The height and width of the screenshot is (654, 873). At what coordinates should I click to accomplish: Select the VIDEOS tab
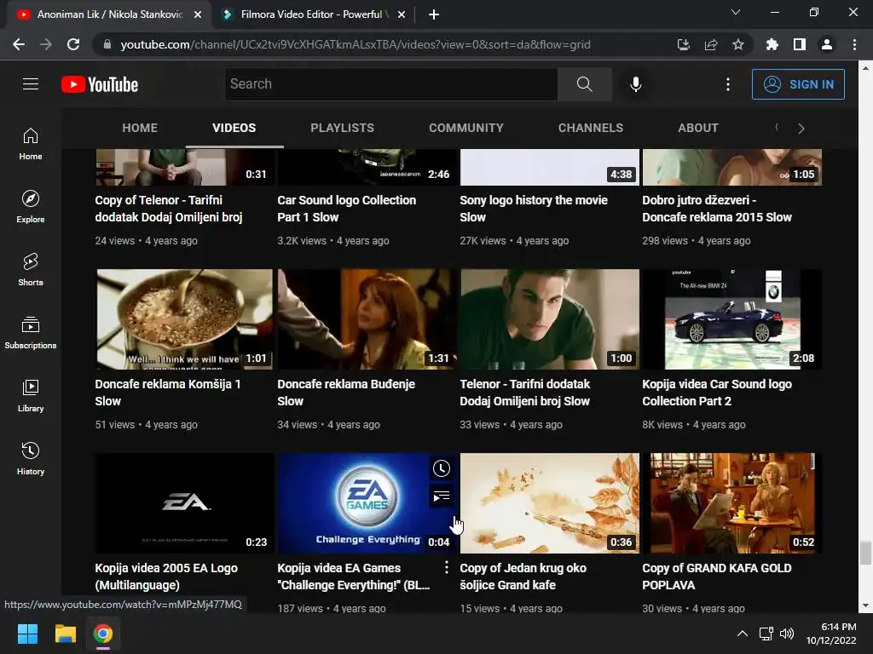coord(234,128)
